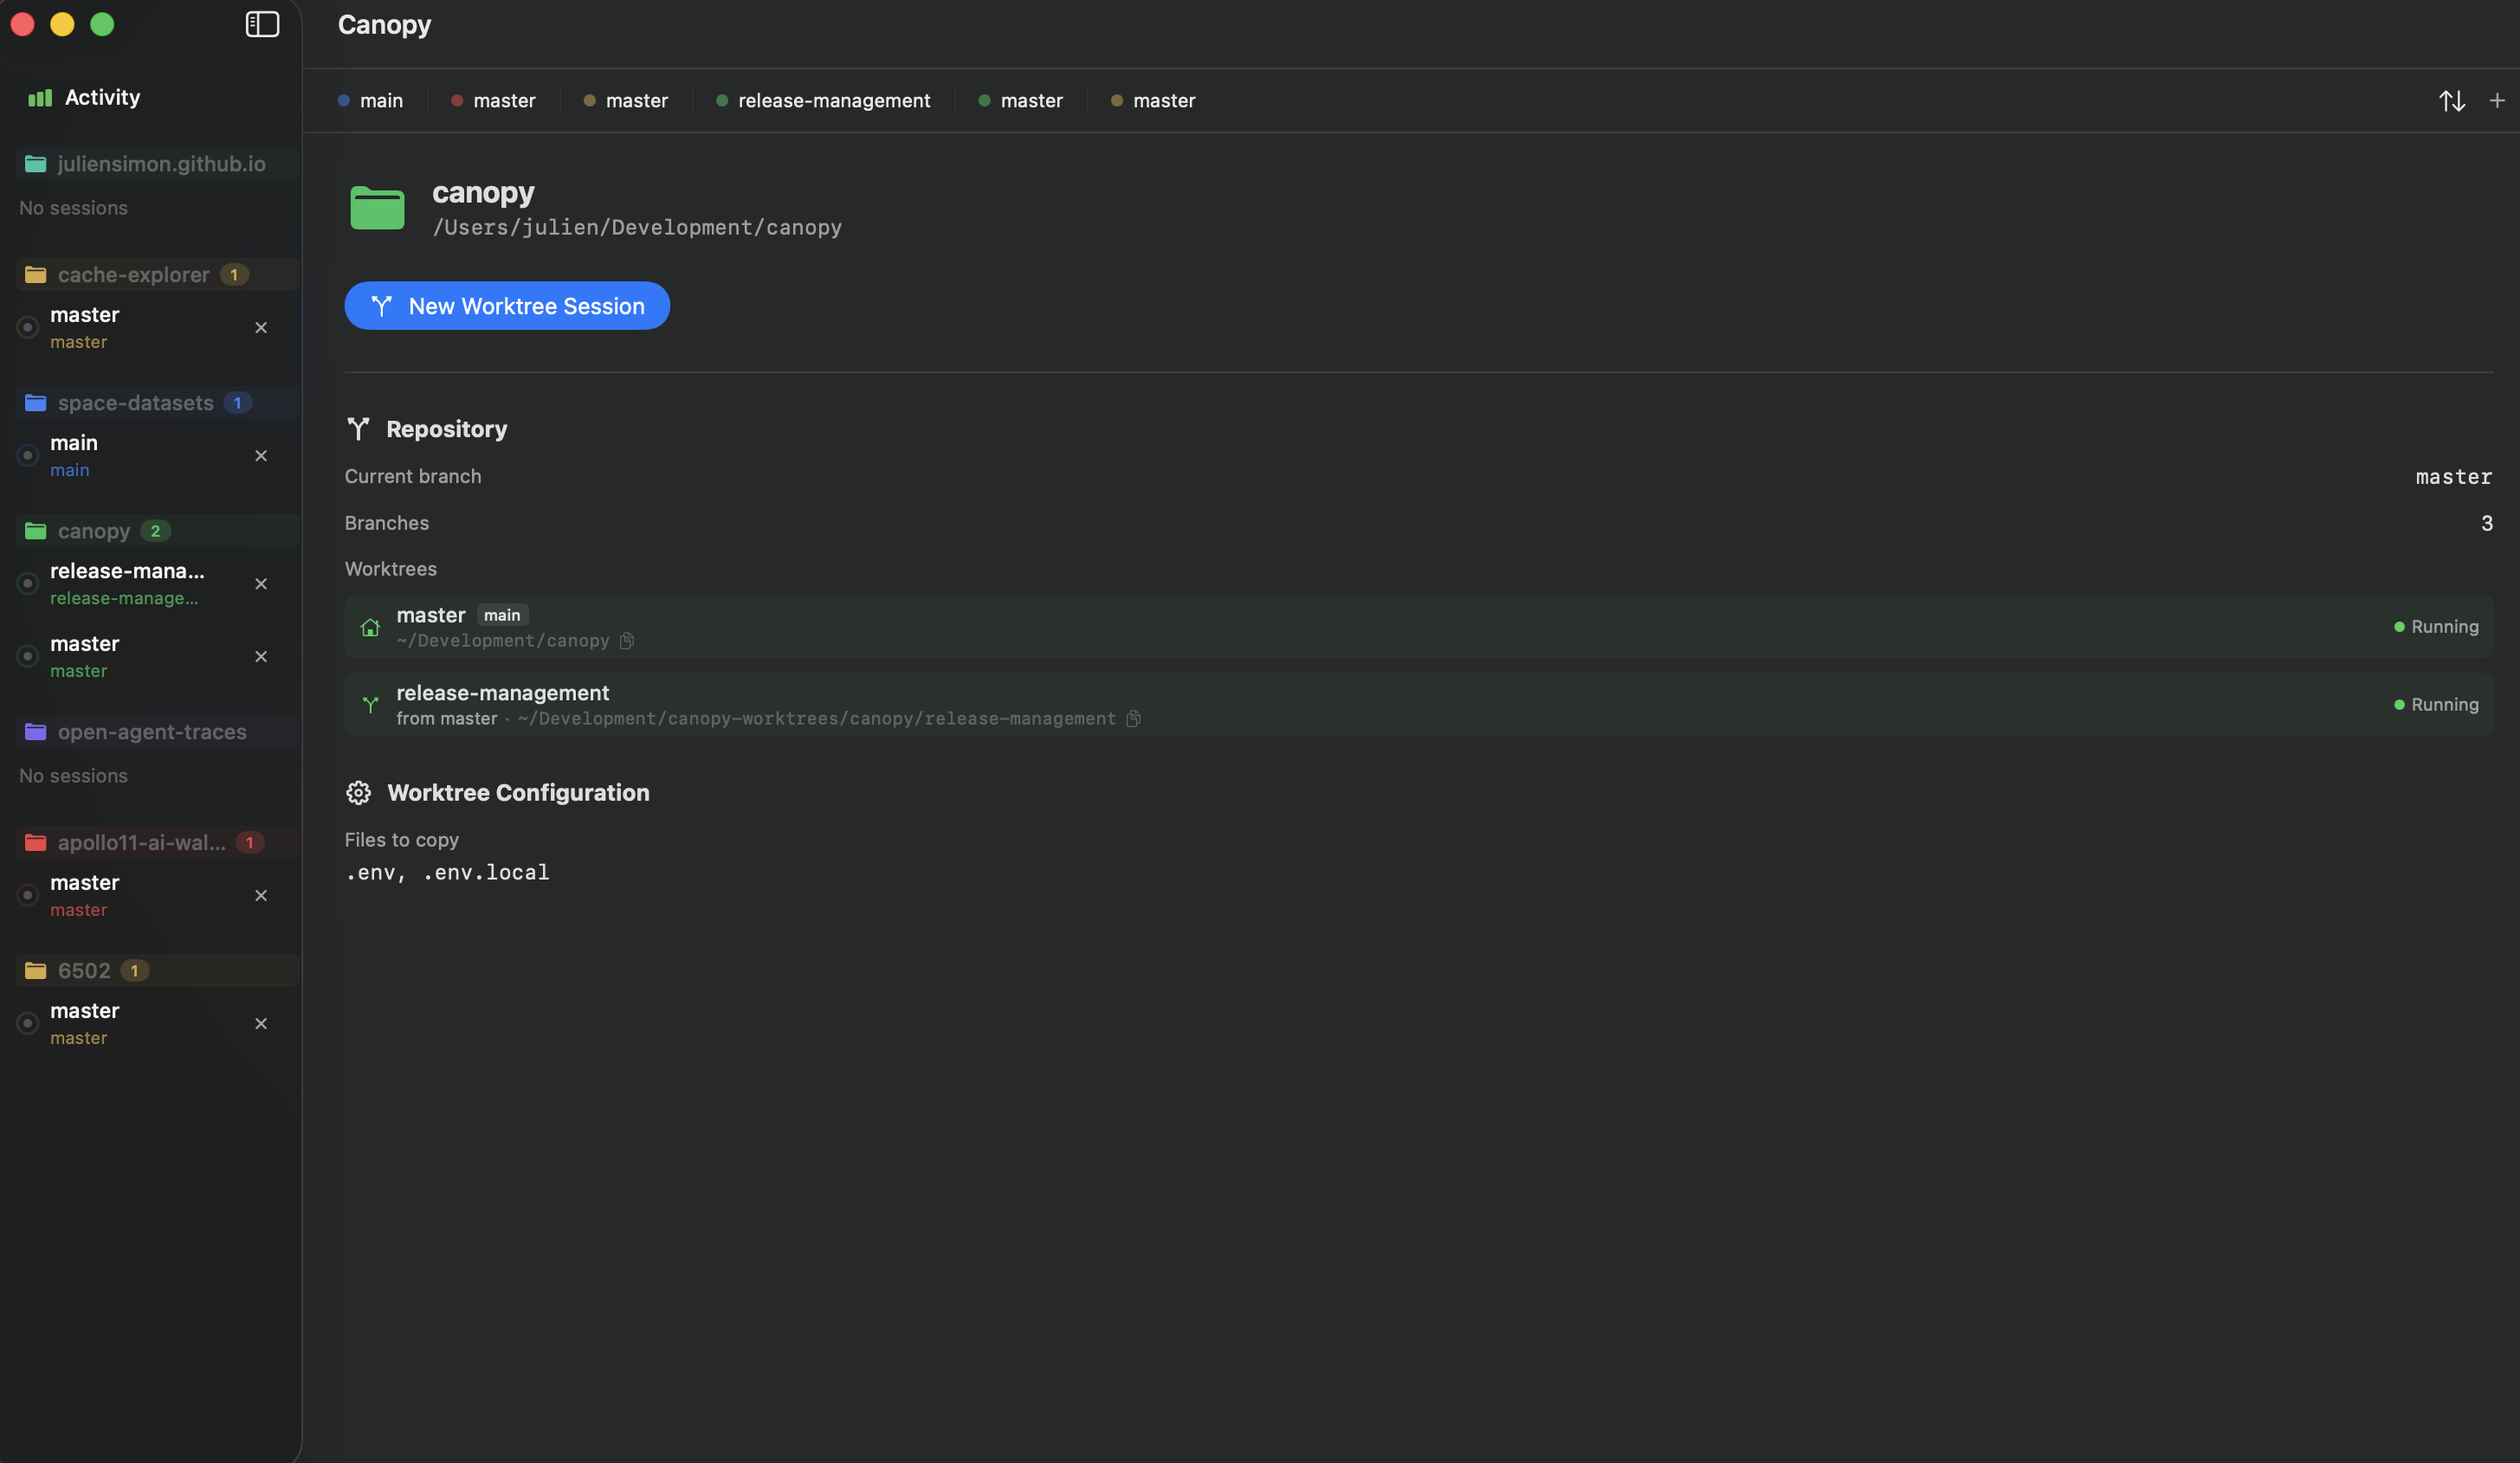
Task: Select the space-datasets project header
Action: click(x=157, y=403)
